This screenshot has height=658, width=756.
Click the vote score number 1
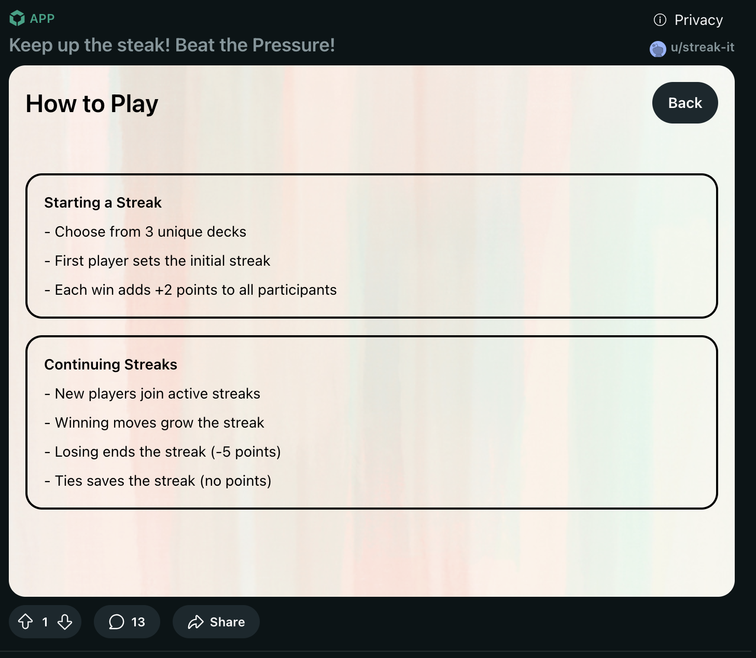45,622
